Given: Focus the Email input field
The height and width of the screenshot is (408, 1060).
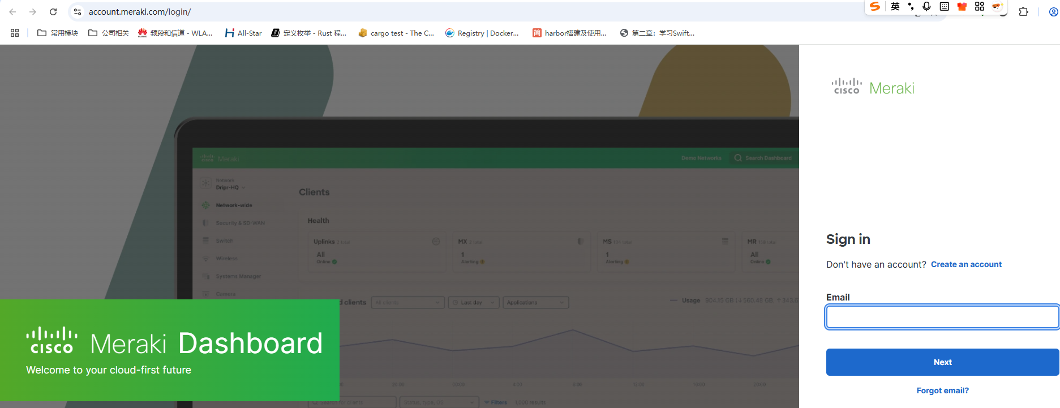Looking at the screenshot, I should 942,317.
